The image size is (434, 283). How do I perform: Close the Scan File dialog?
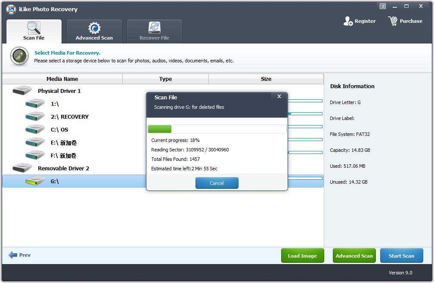279,97
